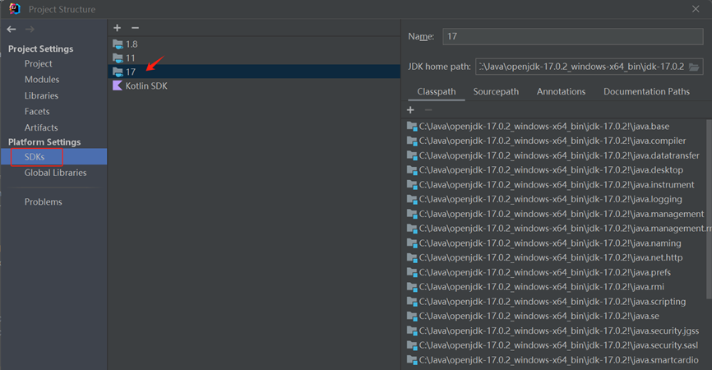The height and width of the screenshot is (370, 712).
Task: Click the forward navigation arrow
Action: 30,30
